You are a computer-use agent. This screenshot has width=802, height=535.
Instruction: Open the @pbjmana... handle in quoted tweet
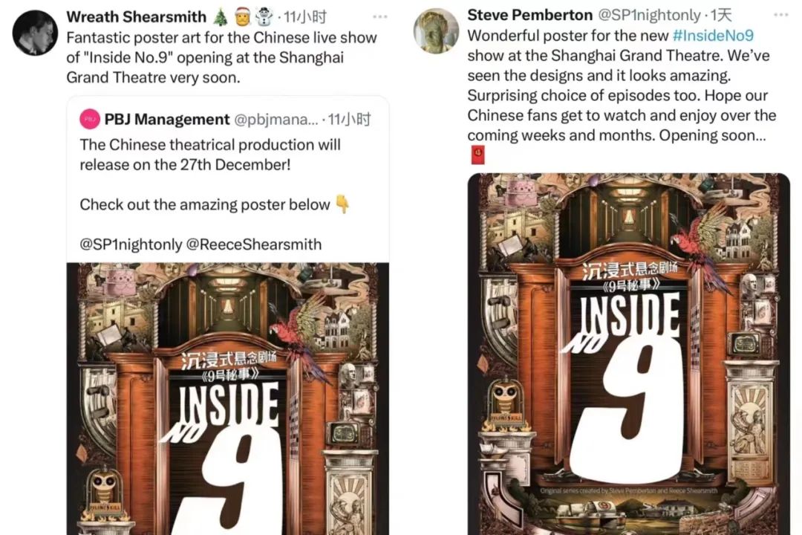tap(276, 120)
